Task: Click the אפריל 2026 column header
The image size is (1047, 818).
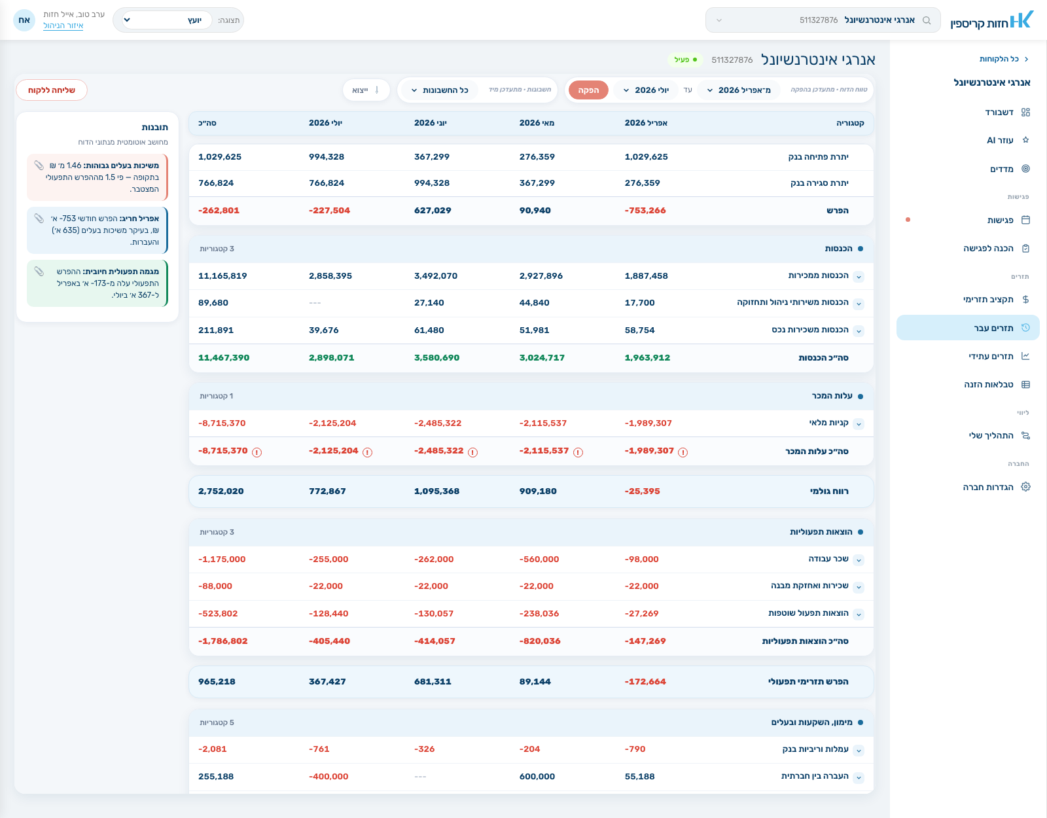Action: (x=646, y=123)
